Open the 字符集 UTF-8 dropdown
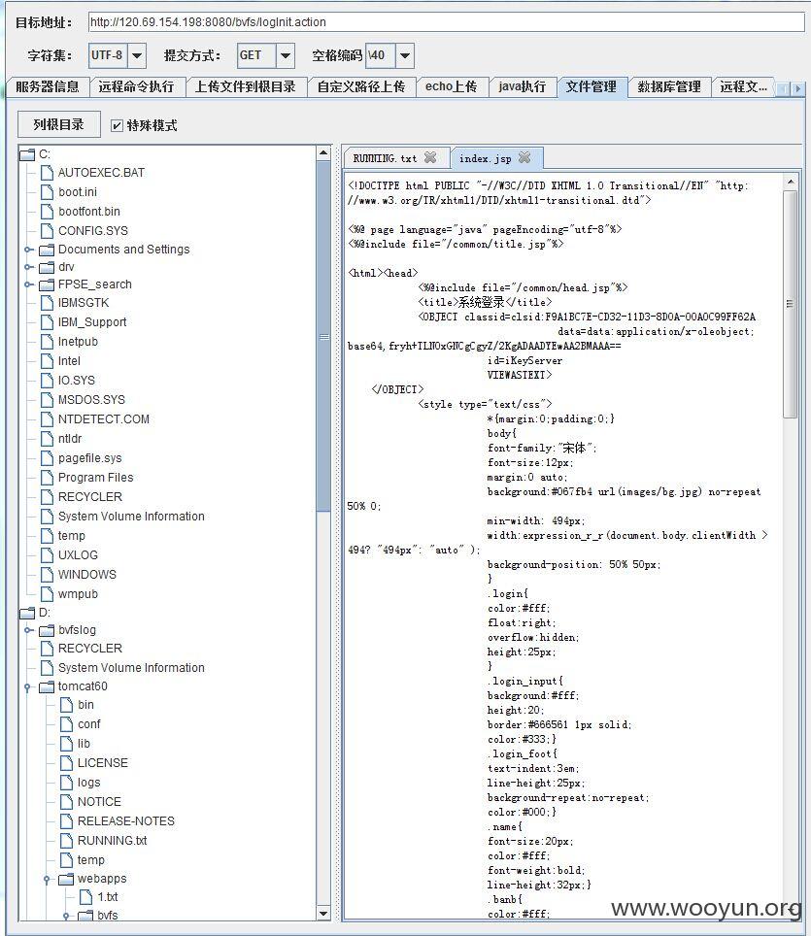This screenshot has width=811, height=936. 137,55
